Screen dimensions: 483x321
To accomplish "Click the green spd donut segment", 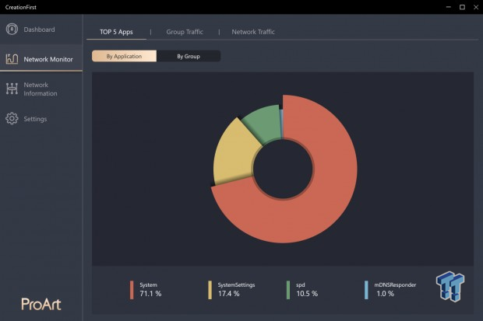I will 264,122.
